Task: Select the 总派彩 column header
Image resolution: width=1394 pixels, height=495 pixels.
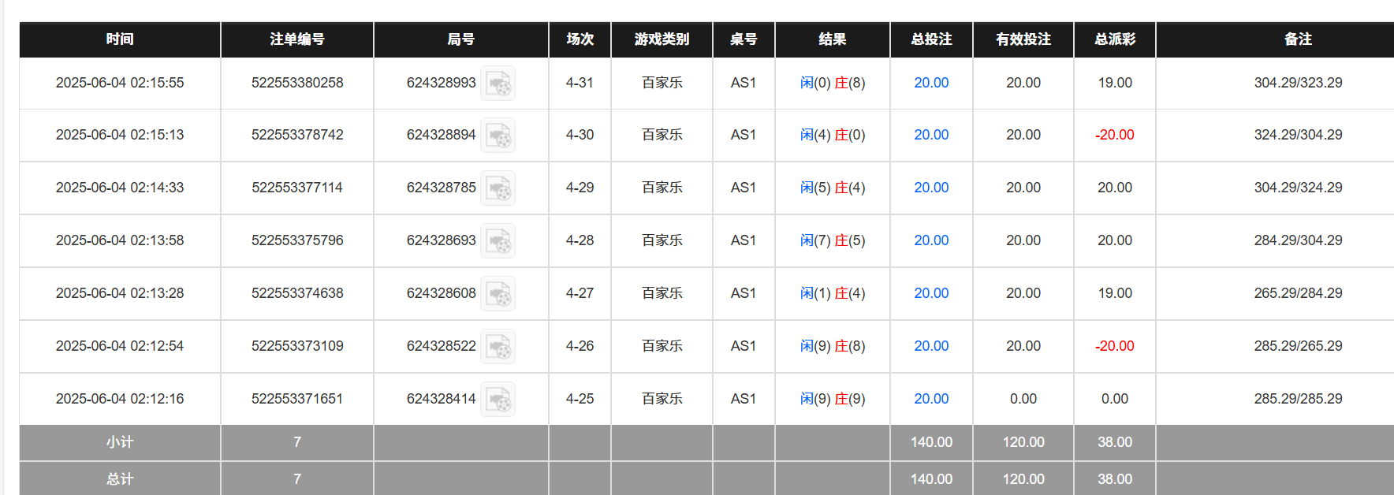Action: (1115, 39)
